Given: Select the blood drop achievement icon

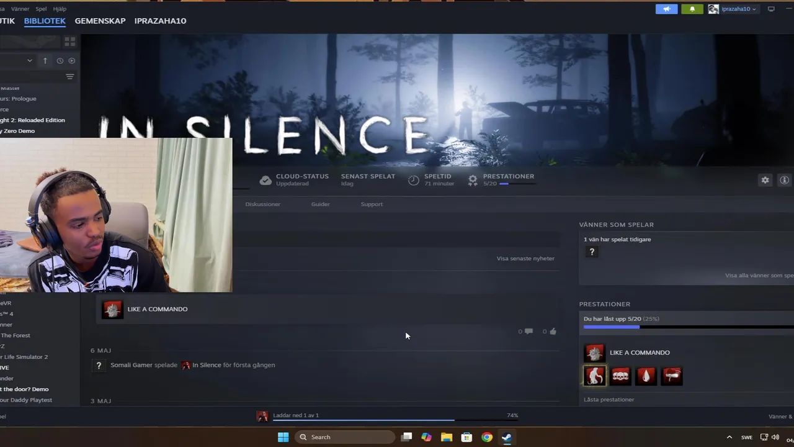Looking at the screenshot, I should click(x=646, y=376).
